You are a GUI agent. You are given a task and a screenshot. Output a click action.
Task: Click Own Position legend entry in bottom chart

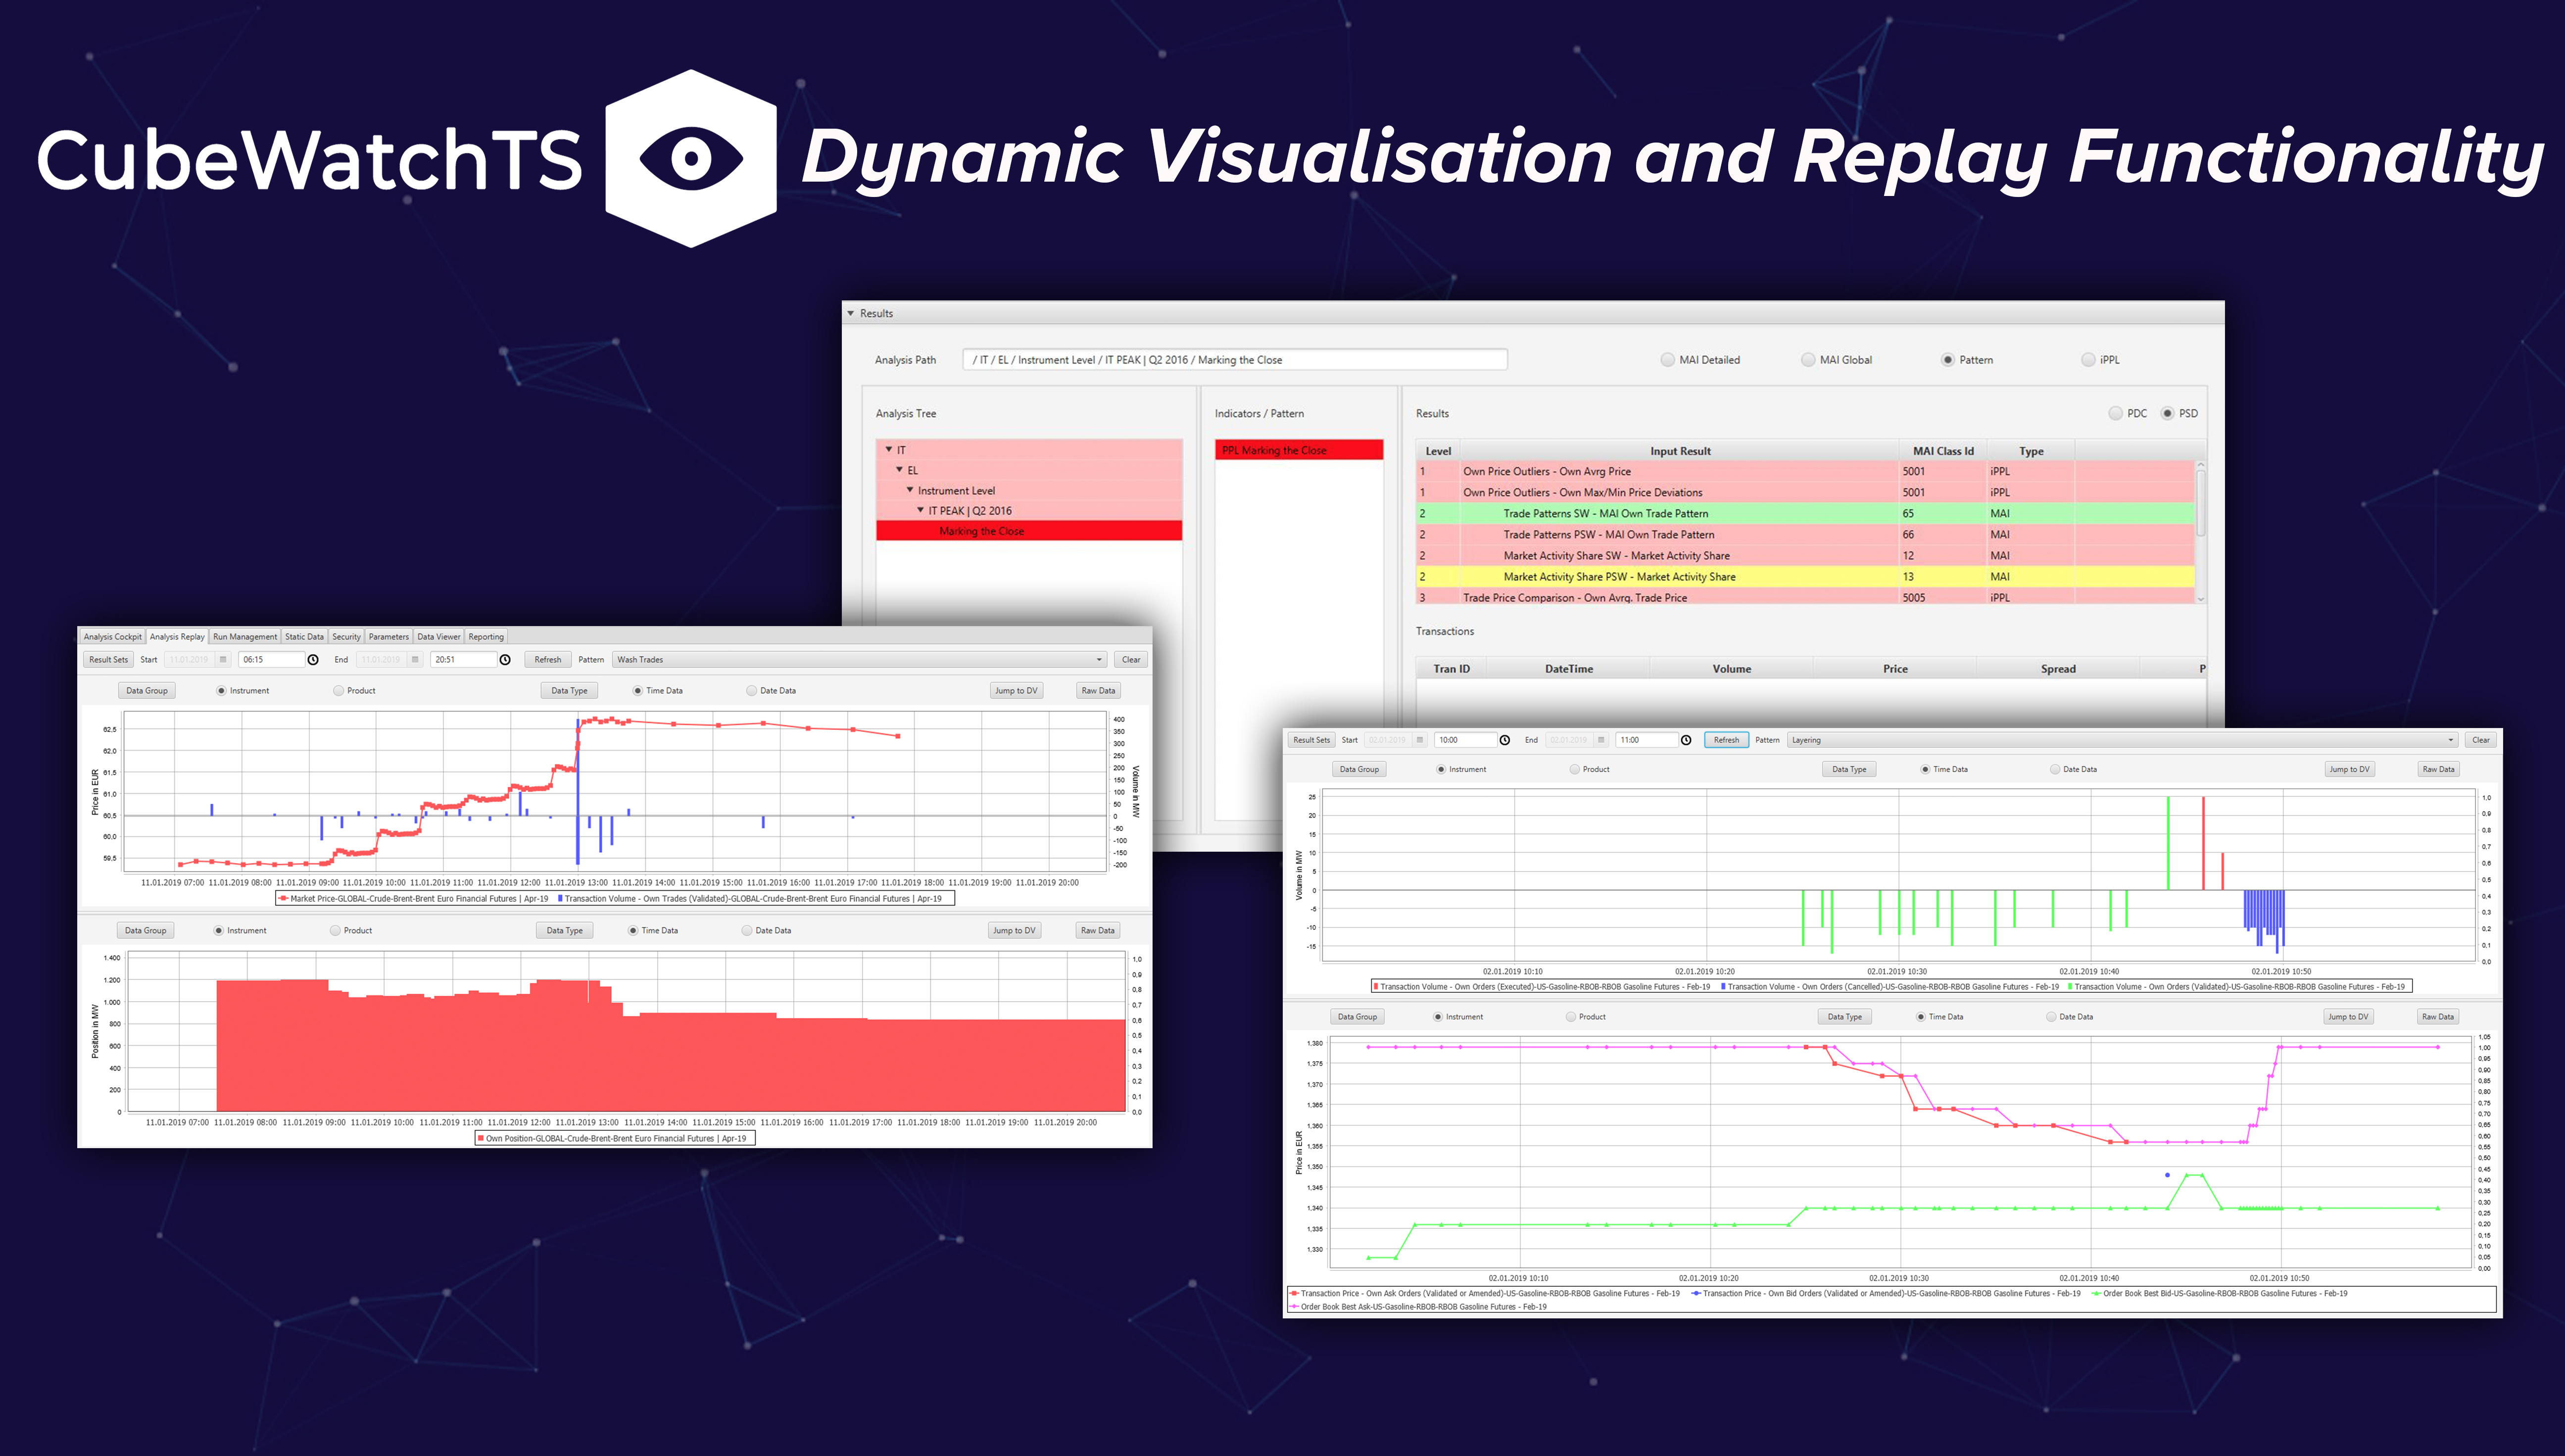(x=612, y=1139)
